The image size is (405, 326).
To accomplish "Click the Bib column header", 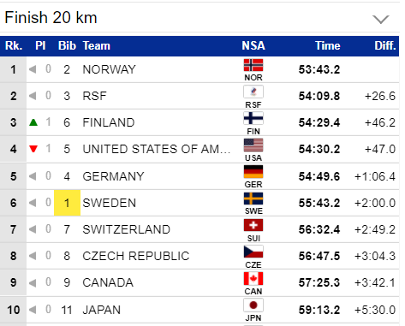I will pos(67,45).
